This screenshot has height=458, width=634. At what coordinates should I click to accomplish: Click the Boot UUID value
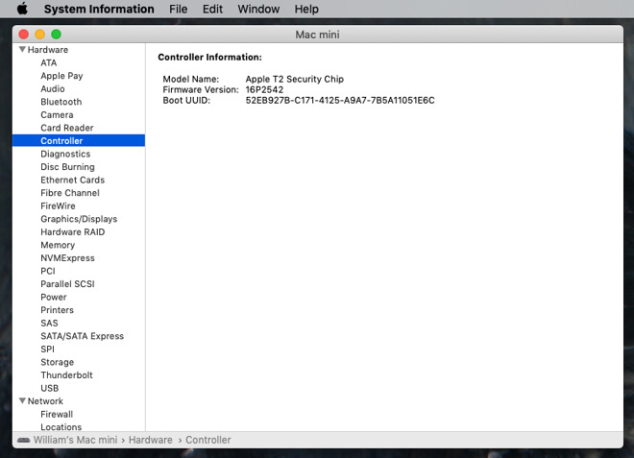click(x=340, y=100)
